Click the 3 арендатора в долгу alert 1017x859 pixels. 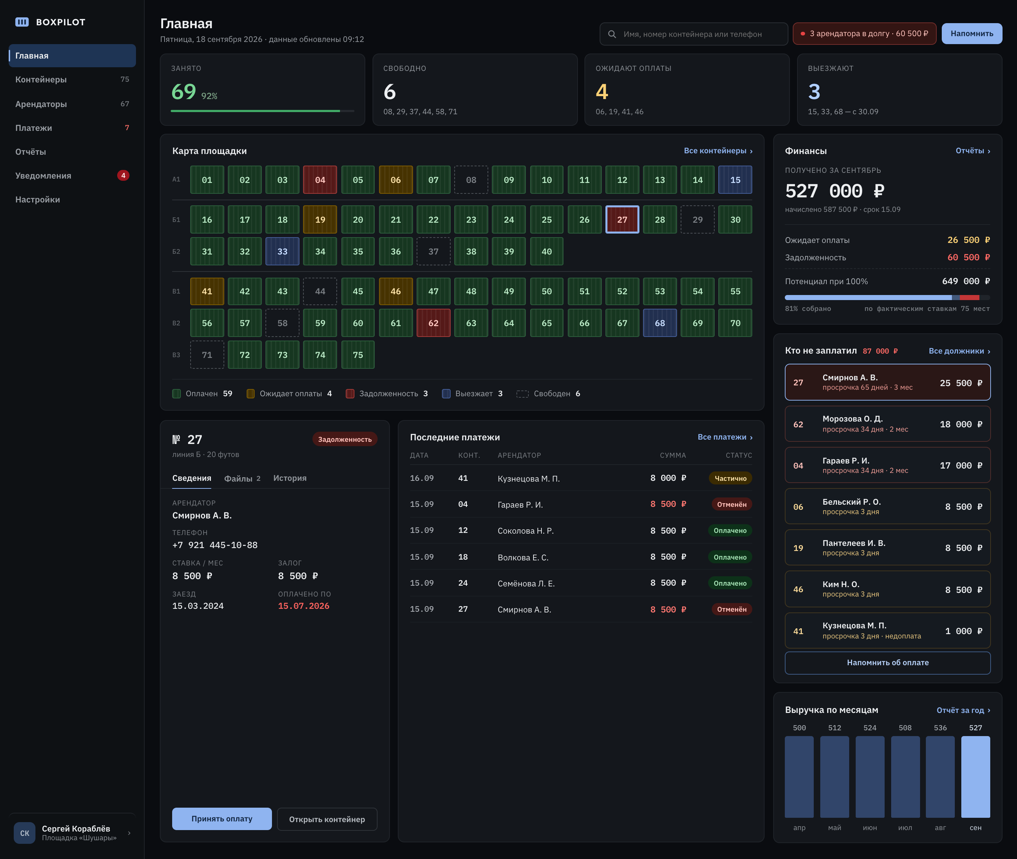pos(864,34)
